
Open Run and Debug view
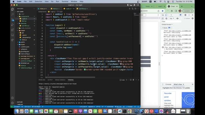(x=12, y=25)
